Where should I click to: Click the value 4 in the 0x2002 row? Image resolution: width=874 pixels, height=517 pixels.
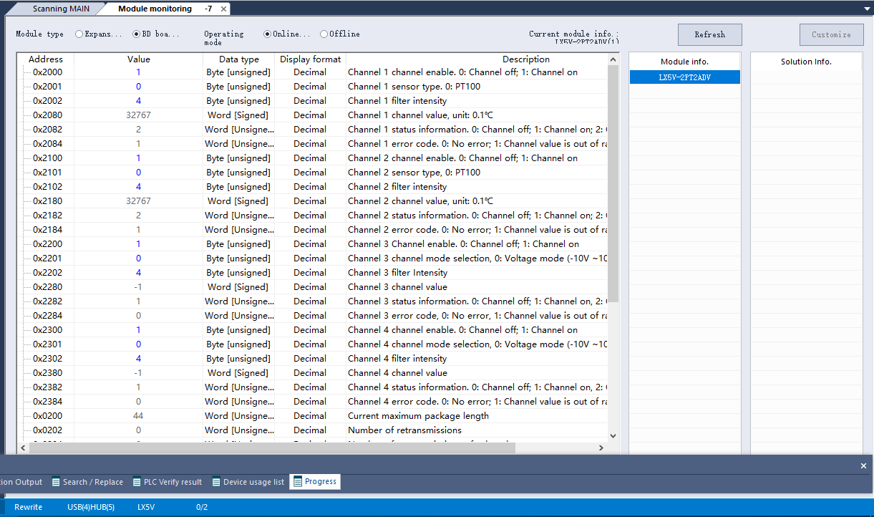[138, 101]
